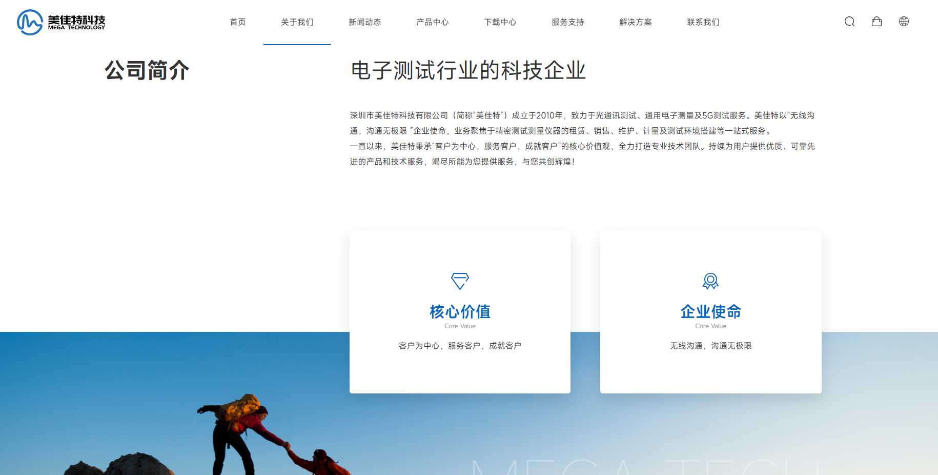Click the diamond icon above 核心价值
This screenshot has height=475, width=938.
460,281
